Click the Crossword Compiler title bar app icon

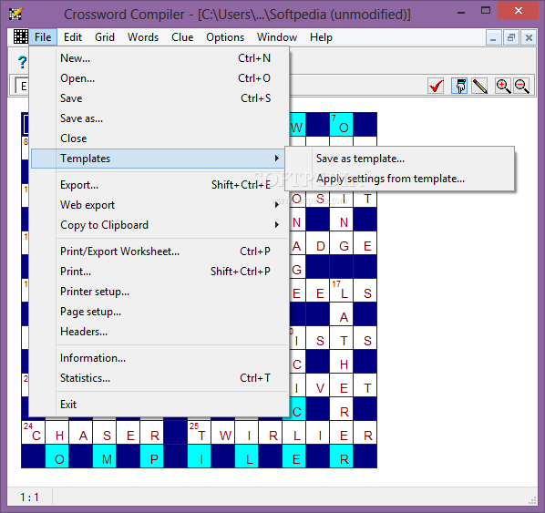coord(16,13)
